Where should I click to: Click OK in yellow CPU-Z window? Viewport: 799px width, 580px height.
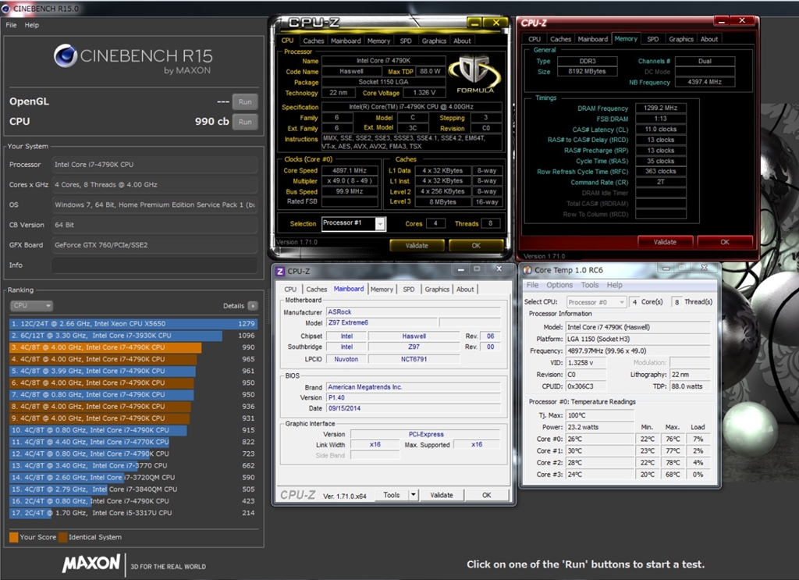(x=476, y=246)
